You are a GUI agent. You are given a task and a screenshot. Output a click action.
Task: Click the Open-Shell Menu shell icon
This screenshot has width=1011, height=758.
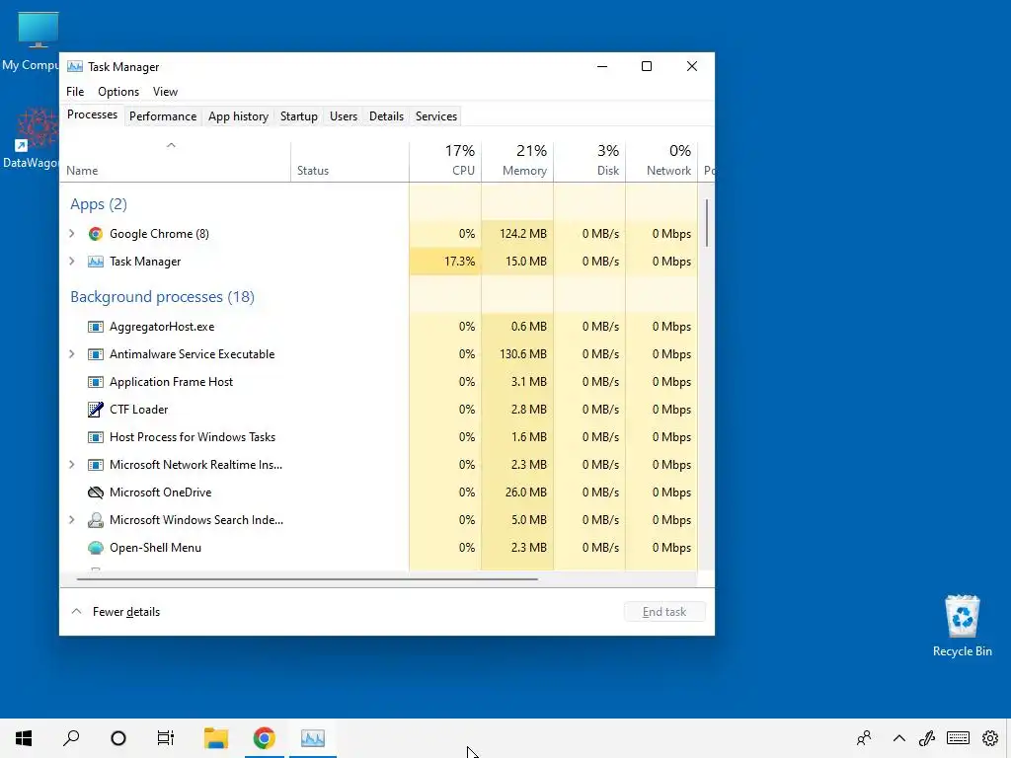96,548
